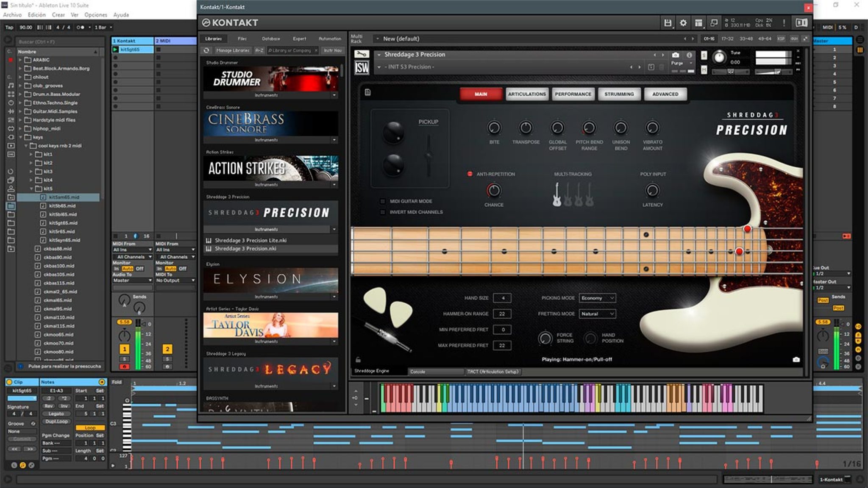The height and width of the screenshot is (488, 868).
Task: Open track 1 Audio To Master dropdown
Action: click(132, 280)
